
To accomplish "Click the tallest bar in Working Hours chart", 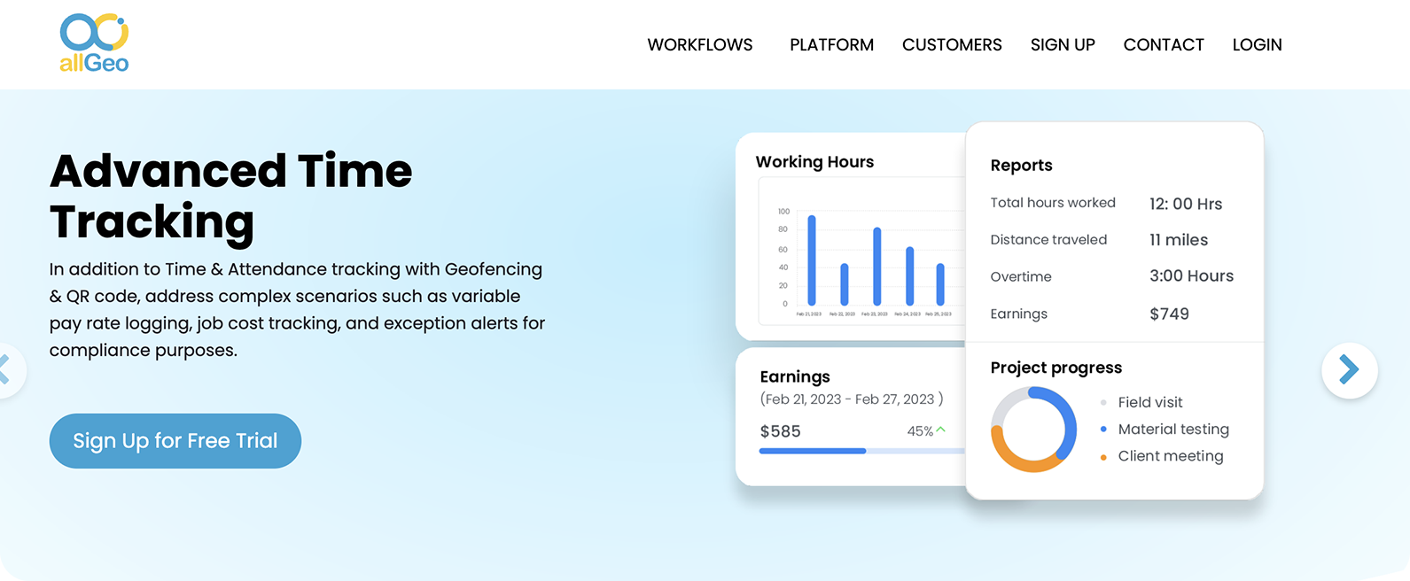I will 812,260.
